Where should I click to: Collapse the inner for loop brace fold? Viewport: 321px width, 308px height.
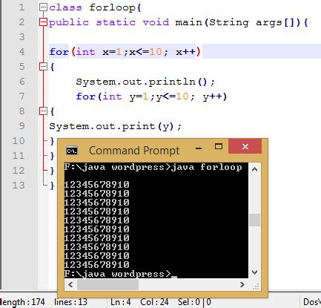(x=43, y=111)
